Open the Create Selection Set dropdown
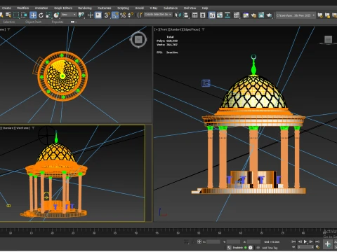This screenshot has height=252, width=337. pyautogui.click(x=158, y=15)
